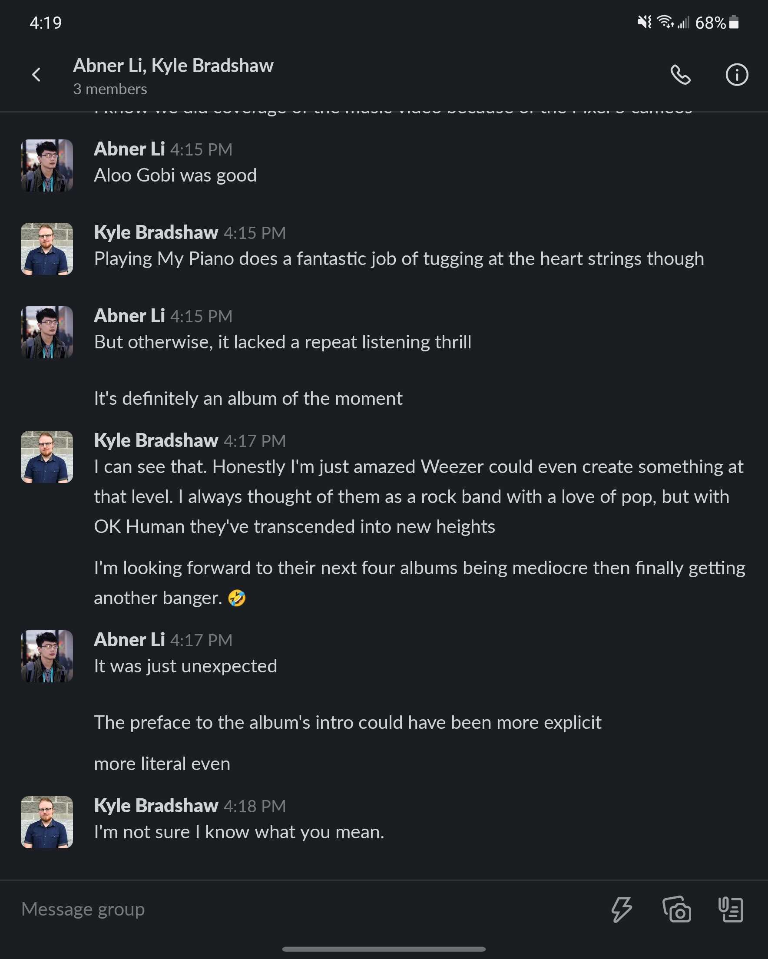Tap the rolling-laughing emoji after "another banger."
Viewport: 768px width, 959px height.
point(237,598)
